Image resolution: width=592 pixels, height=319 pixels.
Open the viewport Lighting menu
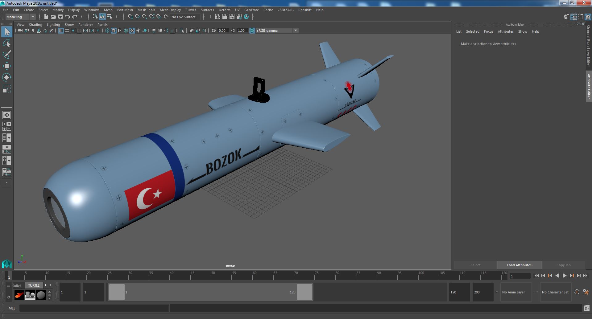[x=53, y=25]
